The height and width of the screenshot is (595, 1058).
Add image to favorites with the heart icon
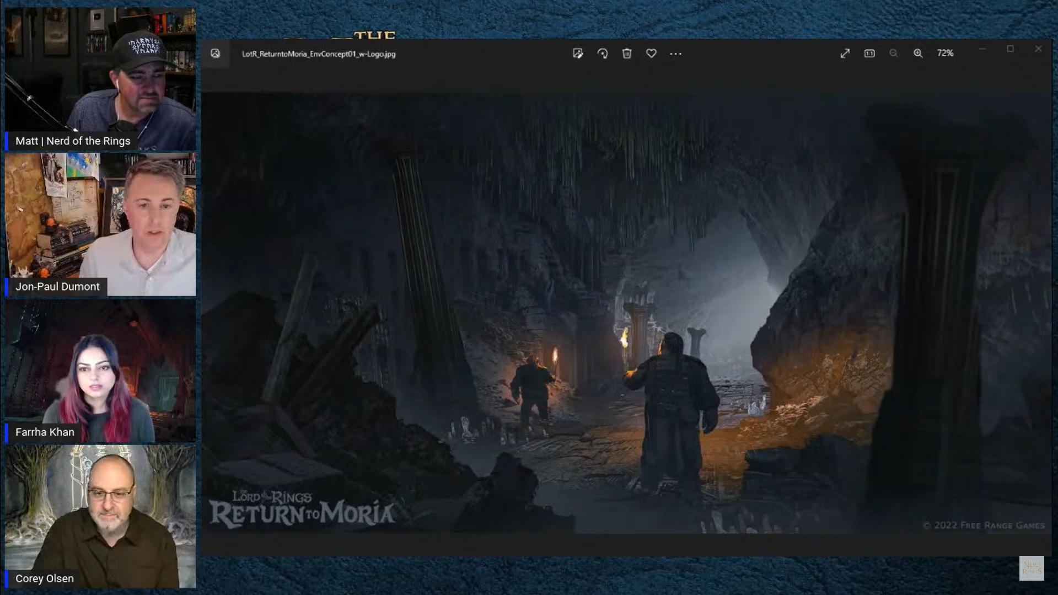point(651,53)
